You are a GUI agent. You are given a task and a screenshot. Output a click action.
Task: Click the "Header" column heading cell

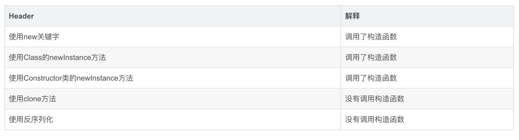point(21,16)
